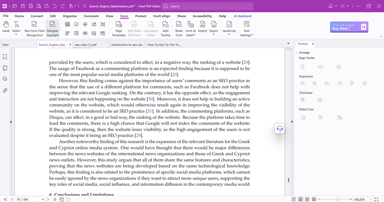Click the Page Templates icon

click(119, 28)
